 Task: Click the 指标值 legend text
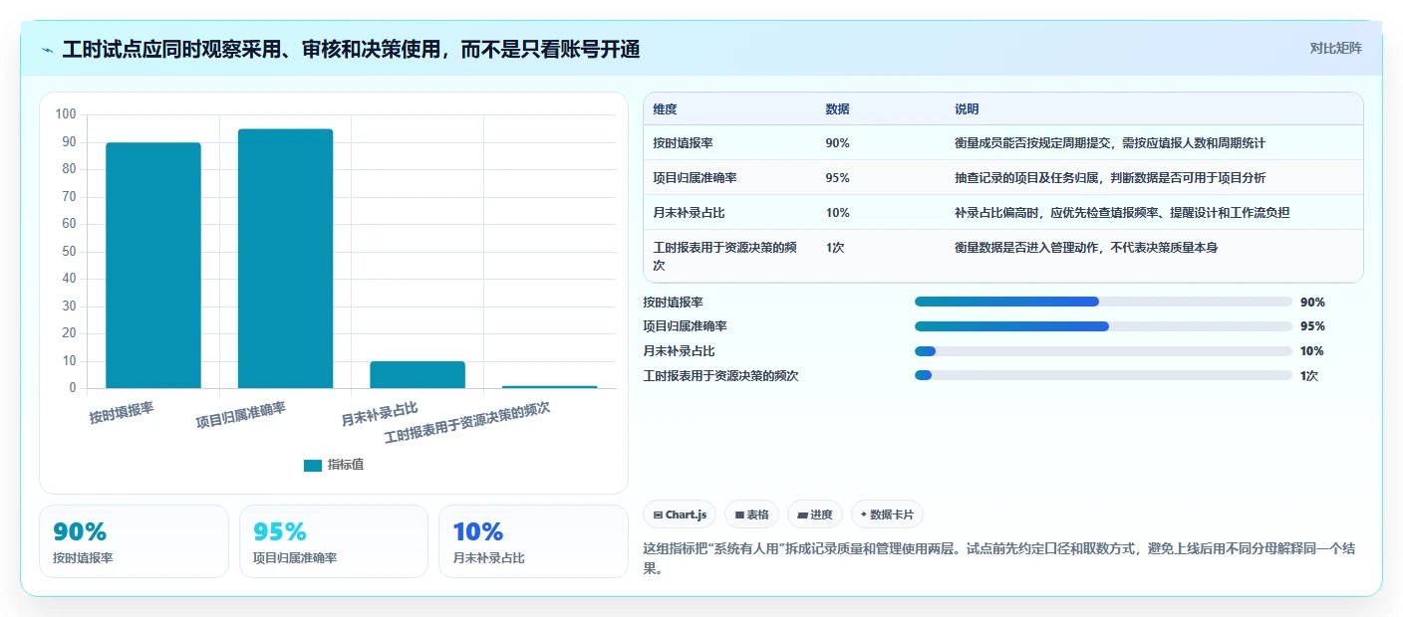point(346,465)
